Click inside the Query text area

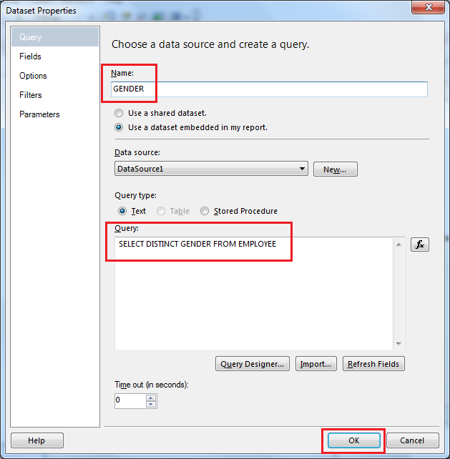(254, 294)
